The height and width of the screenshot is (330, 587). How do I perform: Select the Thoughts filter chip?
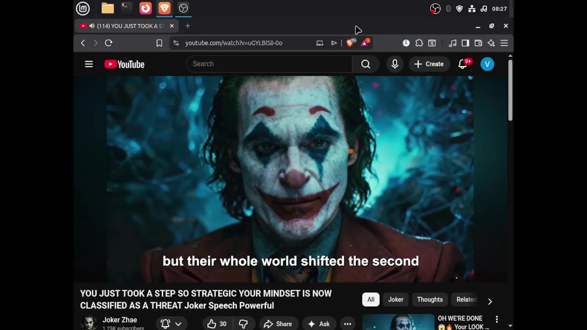click(430, 300)
